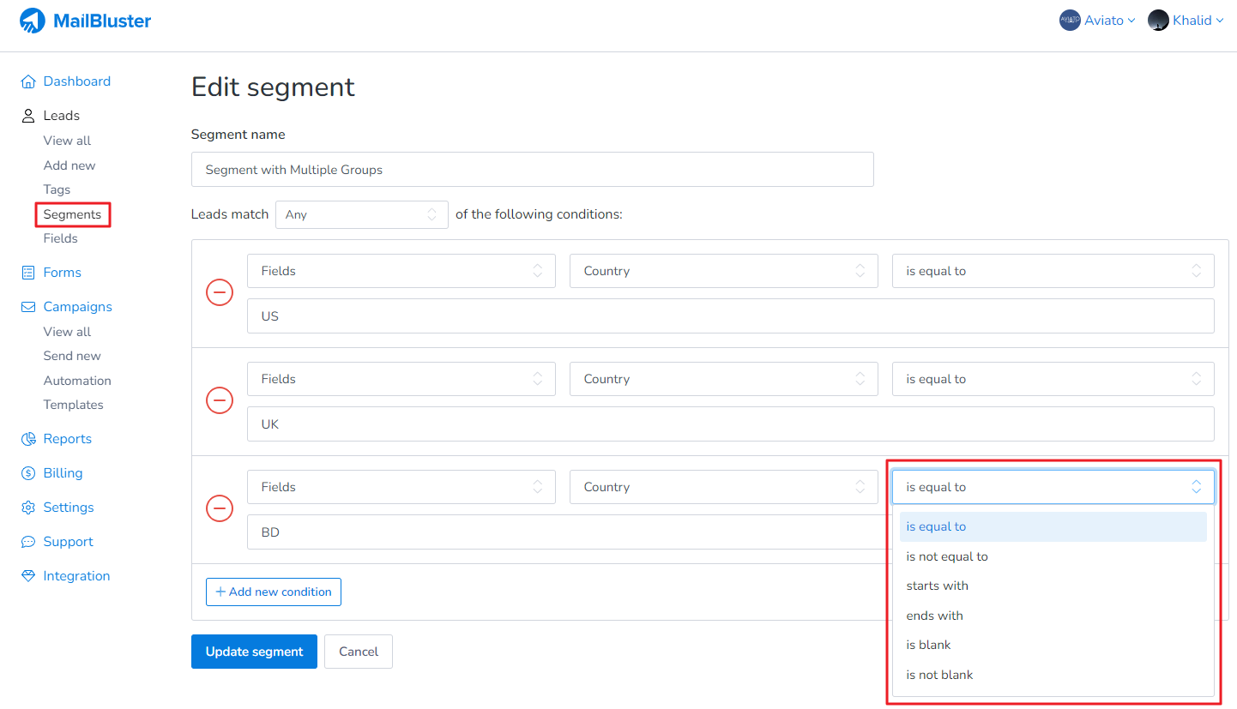Click the Reports pie chart icon

[x=28, y=439]
